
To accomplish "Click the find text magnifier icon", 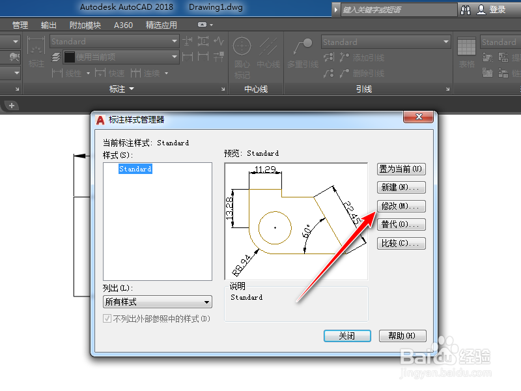I will click(14, 57).
